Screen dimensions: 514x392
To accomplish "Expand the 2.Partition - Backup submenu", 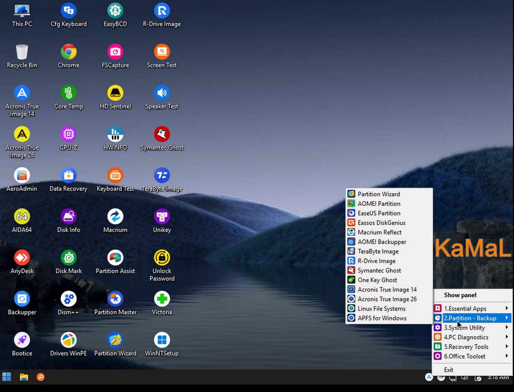I will 472,318.
